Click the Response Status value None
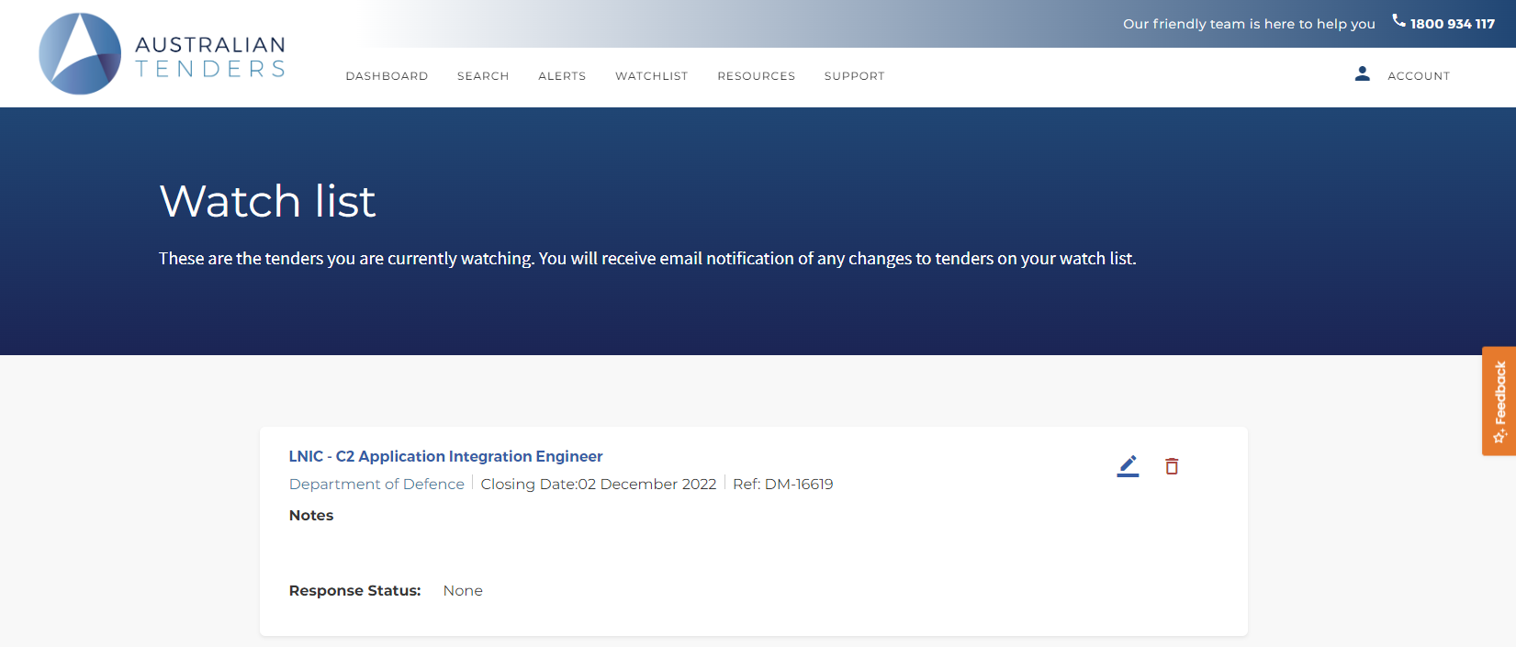The height and width of the screenshot is (647, 1516). [x=463, y=591]
